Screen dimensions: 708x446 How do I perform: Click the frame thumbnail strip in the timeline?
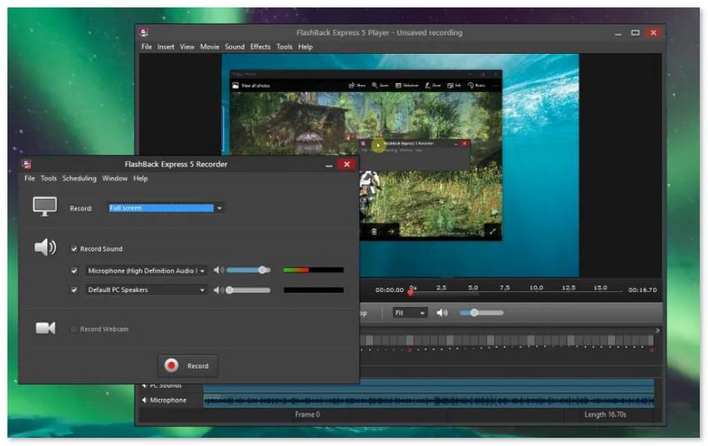(507, 340)
